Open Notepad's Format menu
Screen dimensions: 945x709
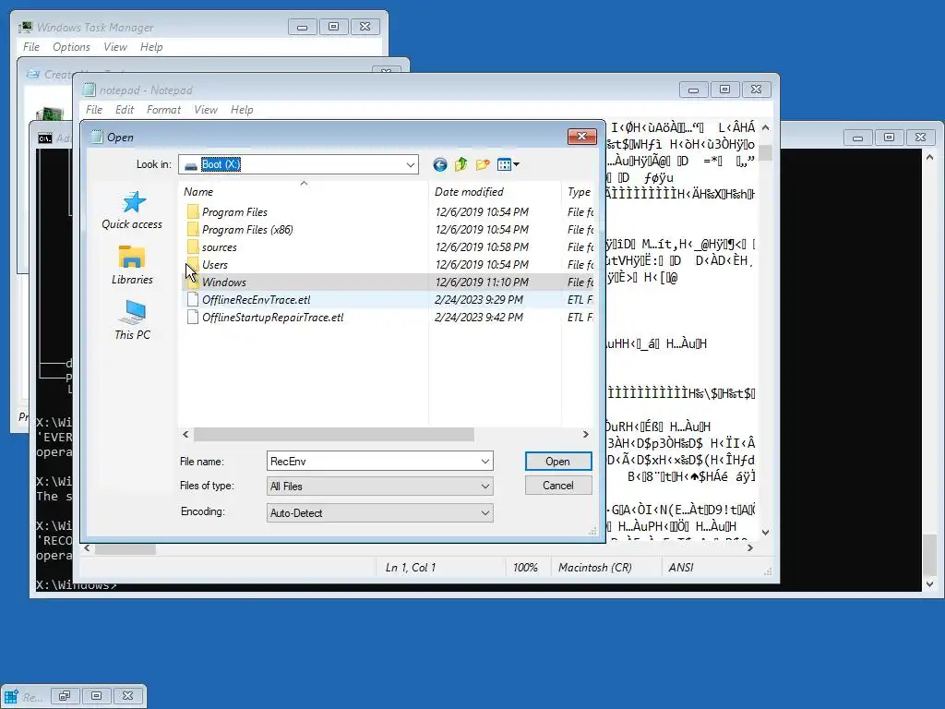coord(163,110)
